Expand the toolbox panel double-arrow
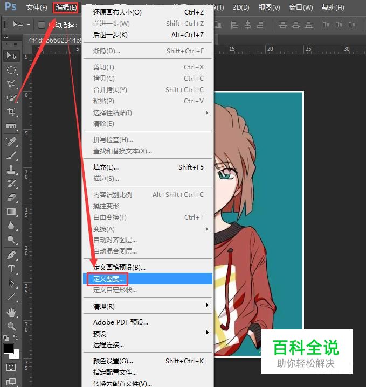The image size is (366, 387). (x=5, y=38)
